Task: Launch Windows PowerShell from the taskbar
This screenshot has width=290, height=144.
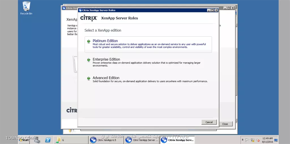Action: pyautogui.click(x=48, y=140)
